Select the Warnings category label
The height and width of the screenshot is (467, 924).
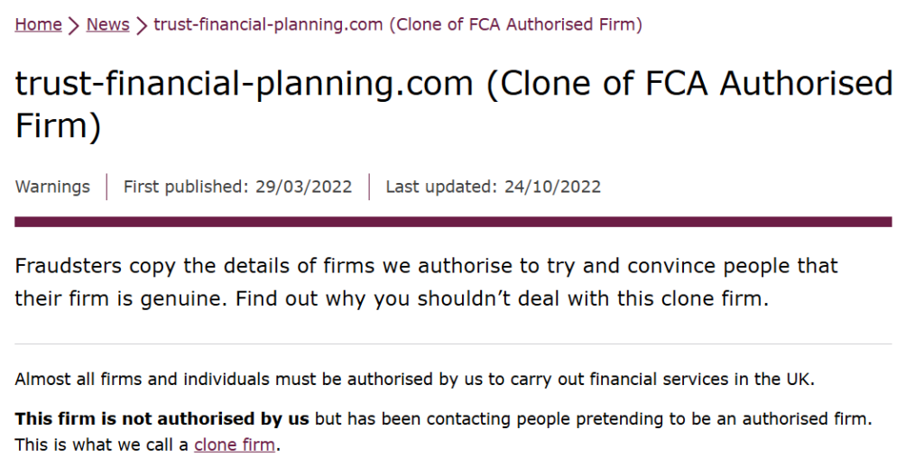(x=52, y=187)
